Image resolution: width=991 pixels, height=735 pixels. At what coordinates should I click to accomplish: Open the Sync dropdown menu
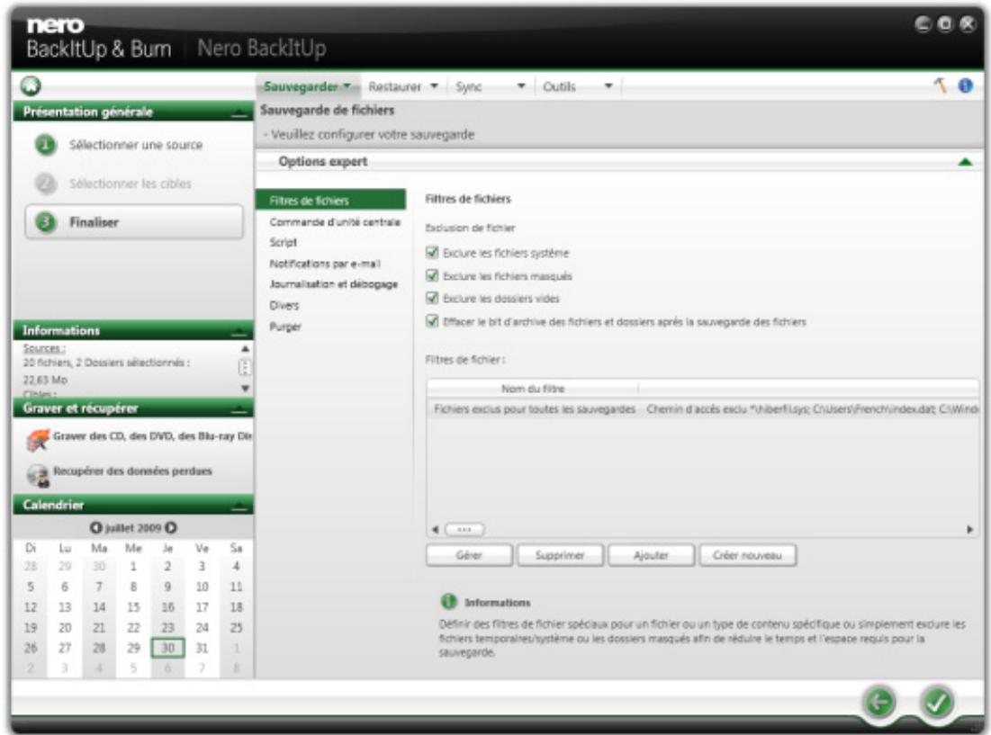[x=491, y=85]
